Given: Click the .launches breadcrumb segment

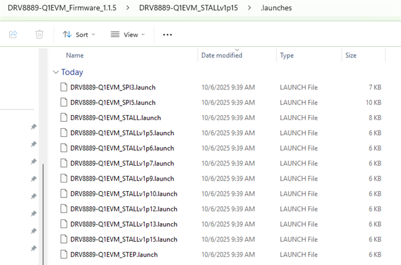Looking at the screenshot, I should [x=276, y=8].
